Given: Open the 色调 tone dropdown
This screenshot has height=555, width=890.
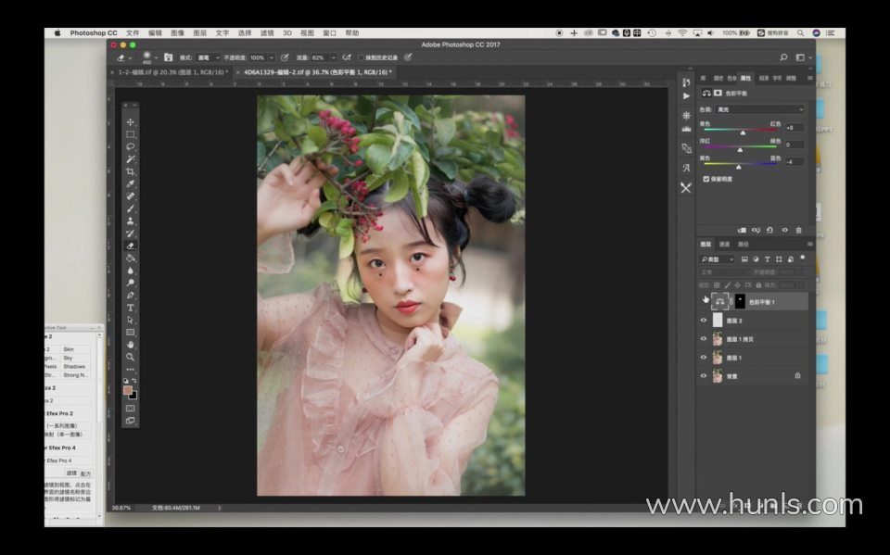Looking at the screenshot, I should (760, 109).
